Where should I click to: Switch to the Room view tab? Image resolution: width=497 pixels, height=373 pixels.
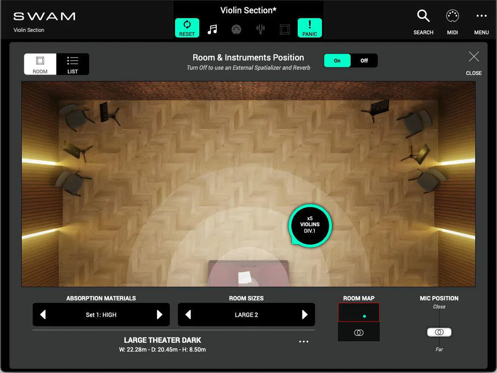40,64
